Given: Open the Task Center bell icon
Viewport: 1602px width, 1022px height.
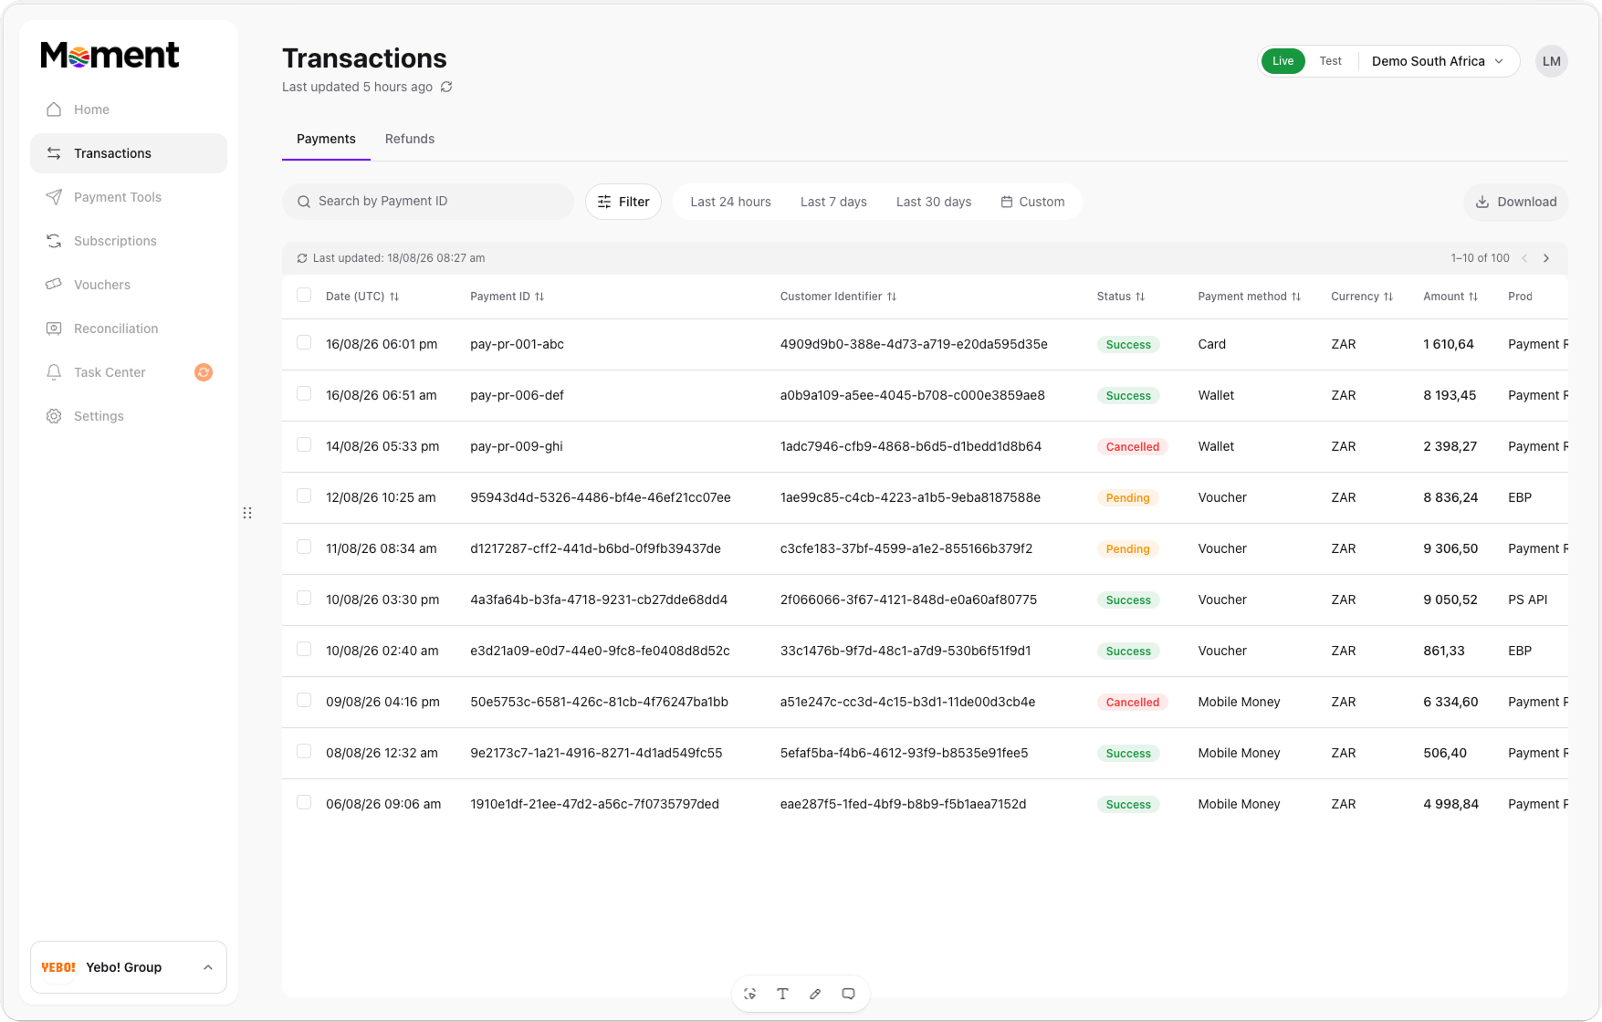Looking at the screenshot, I should tap(54, 372).
